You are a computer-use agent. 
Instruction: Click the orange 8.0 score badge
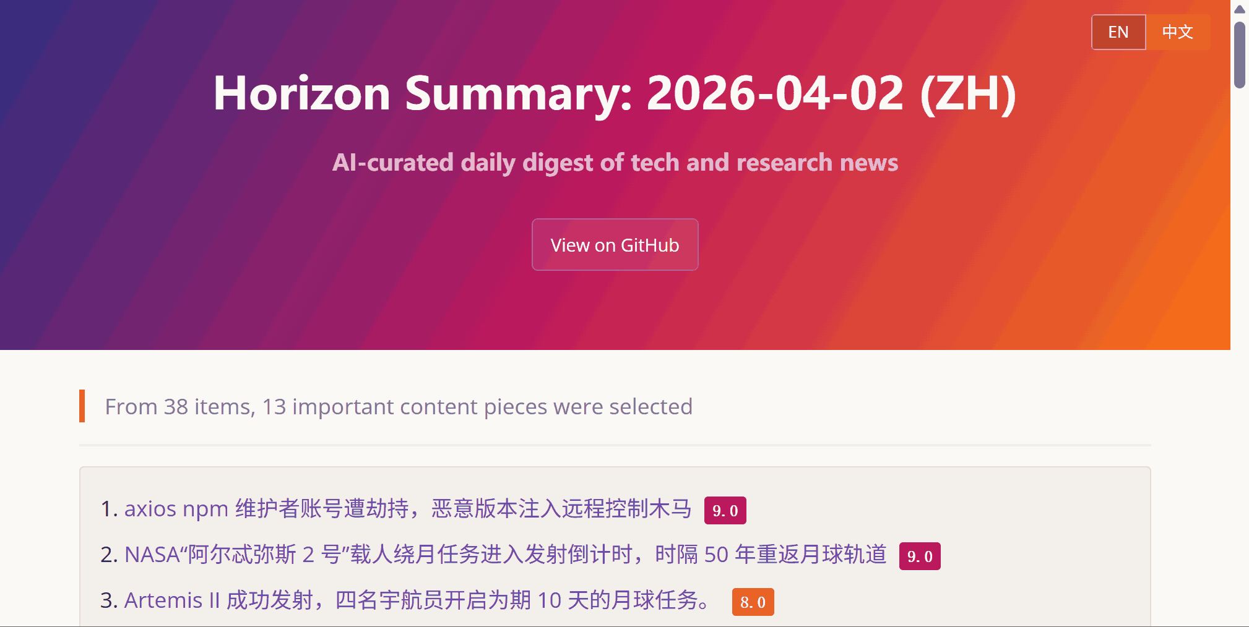(x=753, y=602)
